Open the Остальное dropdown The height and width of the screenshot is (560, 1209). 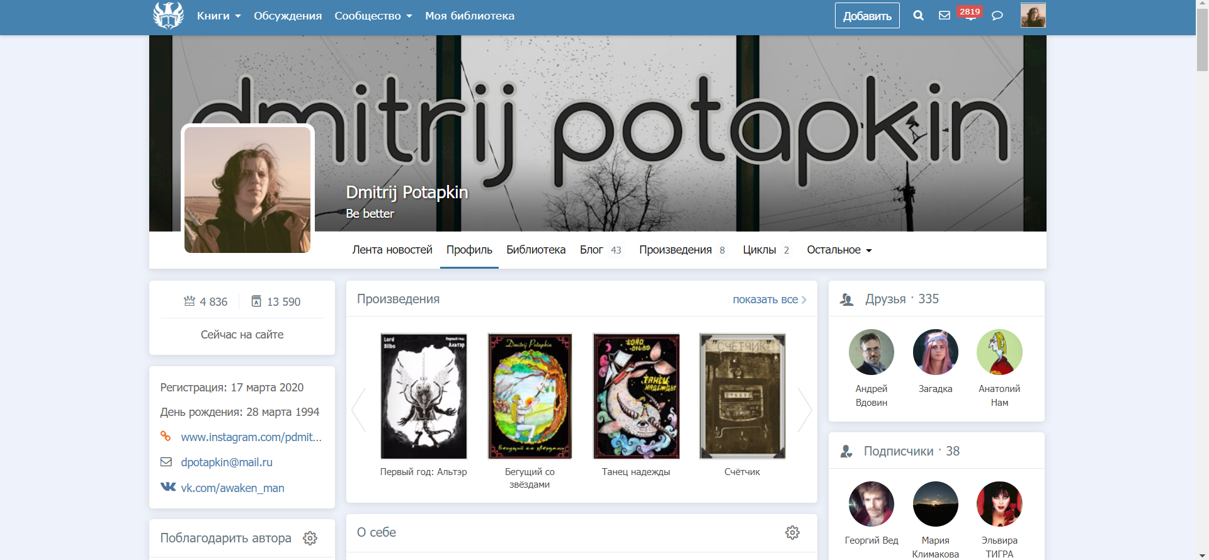(x=839, y=250)
